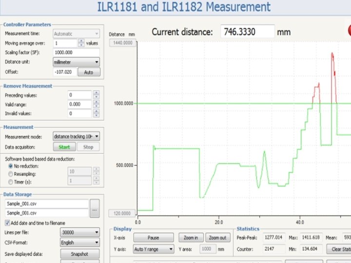Increase the Valid range stepper
351x263 pixels.
pos(96,102)
